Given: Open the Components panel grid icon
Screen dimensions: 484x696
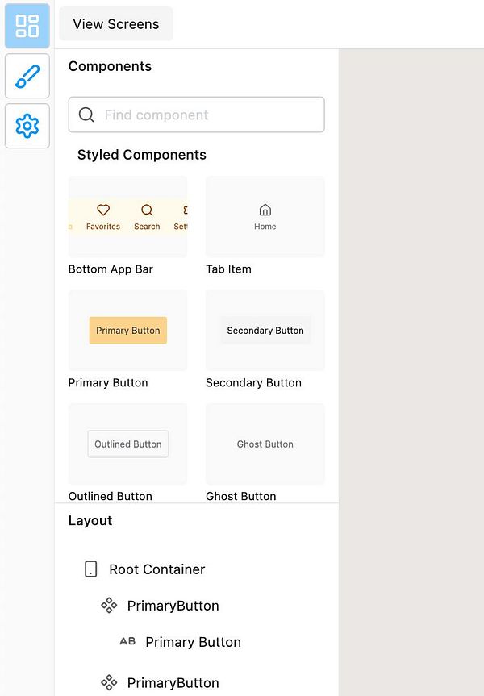Looking at the screenshot, I should 27,26.
